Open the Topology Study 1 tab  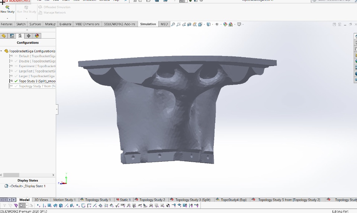[x=96, y=200]
